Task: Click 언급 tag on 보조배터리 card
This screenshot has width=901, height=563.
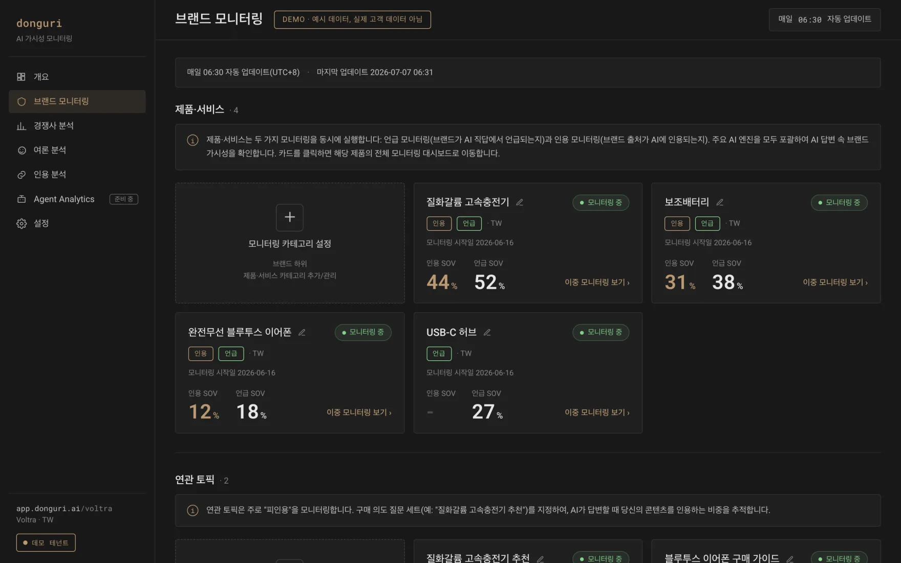Action: [707, 224]
